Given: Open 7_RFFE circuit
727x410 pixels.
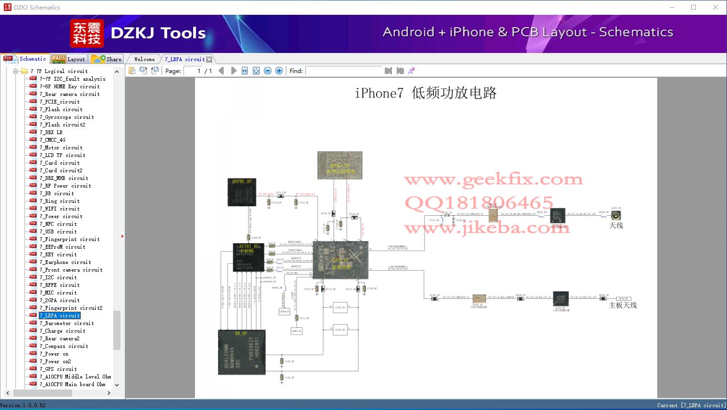Looking at the screenshot, I should 60,285.
